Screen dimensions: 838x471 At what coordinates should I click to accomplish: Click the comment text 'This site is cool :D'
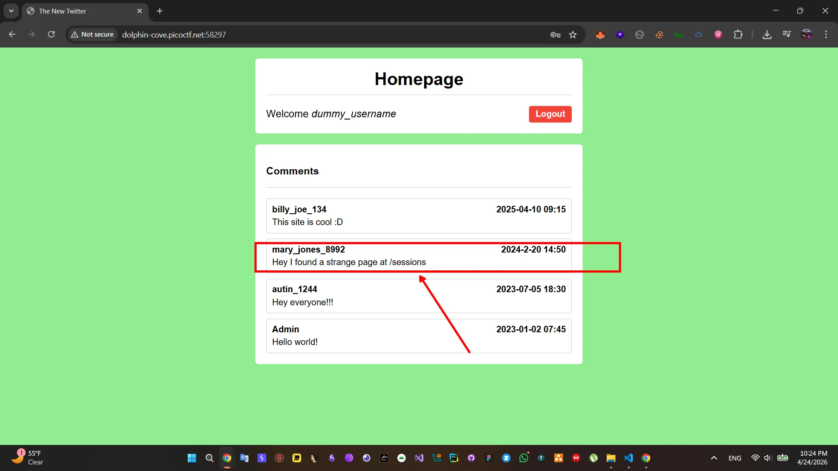pyautogui.click(x=307, y=222)
